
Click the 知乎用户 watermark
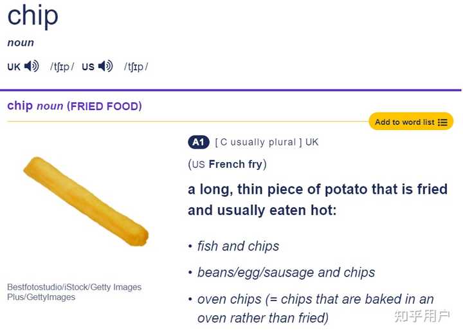coord(422,316)
